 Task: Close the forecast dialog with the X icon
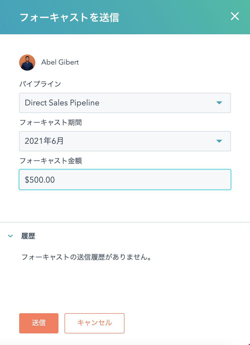(x=235, y=16)
